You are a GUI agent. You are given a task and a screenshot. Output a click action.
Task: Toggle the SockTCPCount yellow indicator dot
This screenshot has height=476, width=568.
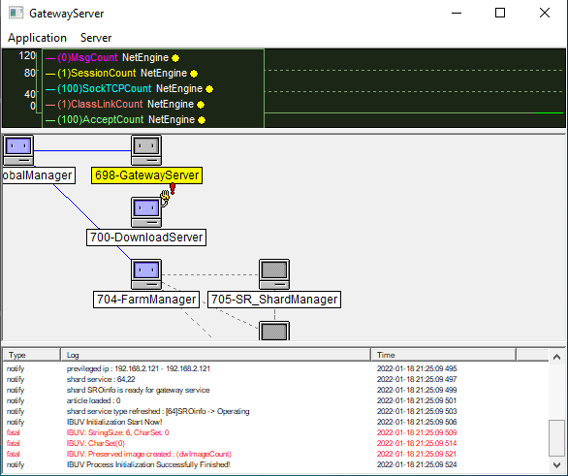pyautogui.click(x=209, y=89)
